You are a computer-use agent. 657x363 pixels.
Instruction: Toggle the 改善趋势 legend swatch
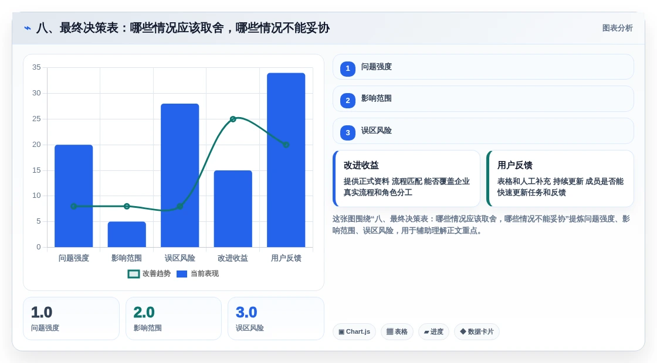(134, 274)
